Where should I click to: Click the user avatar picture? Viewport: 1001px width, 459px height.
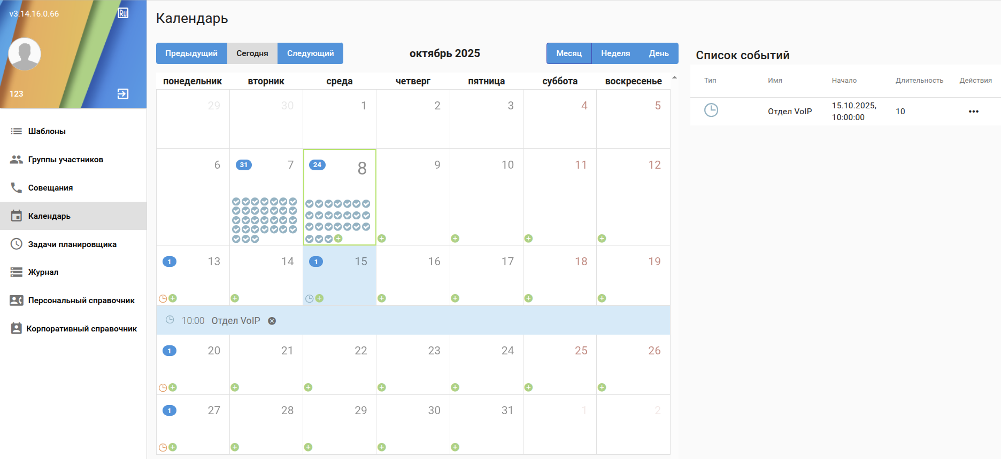25,54
